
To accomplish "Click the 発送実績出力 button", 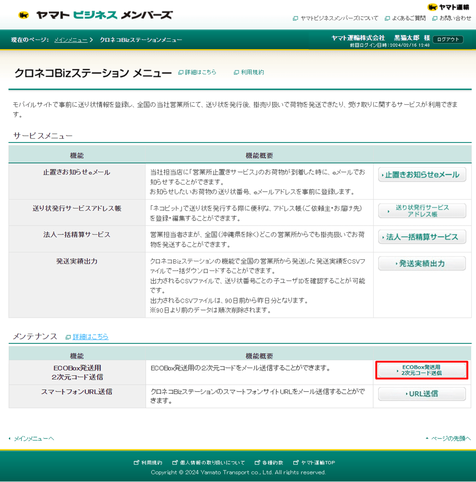I will click(x=422, y=263).
